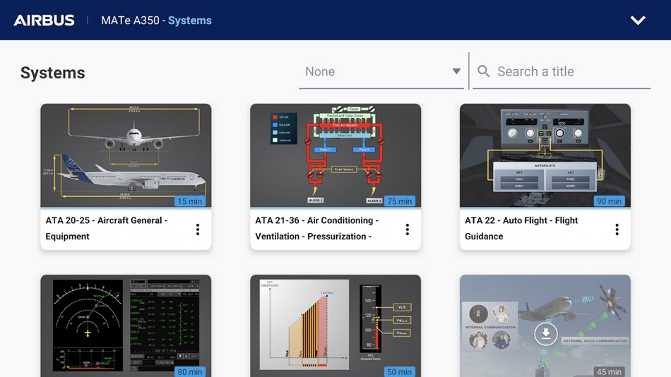Click the 45 min duration badge
The image size is (671, 377).
tap(610, 372)
